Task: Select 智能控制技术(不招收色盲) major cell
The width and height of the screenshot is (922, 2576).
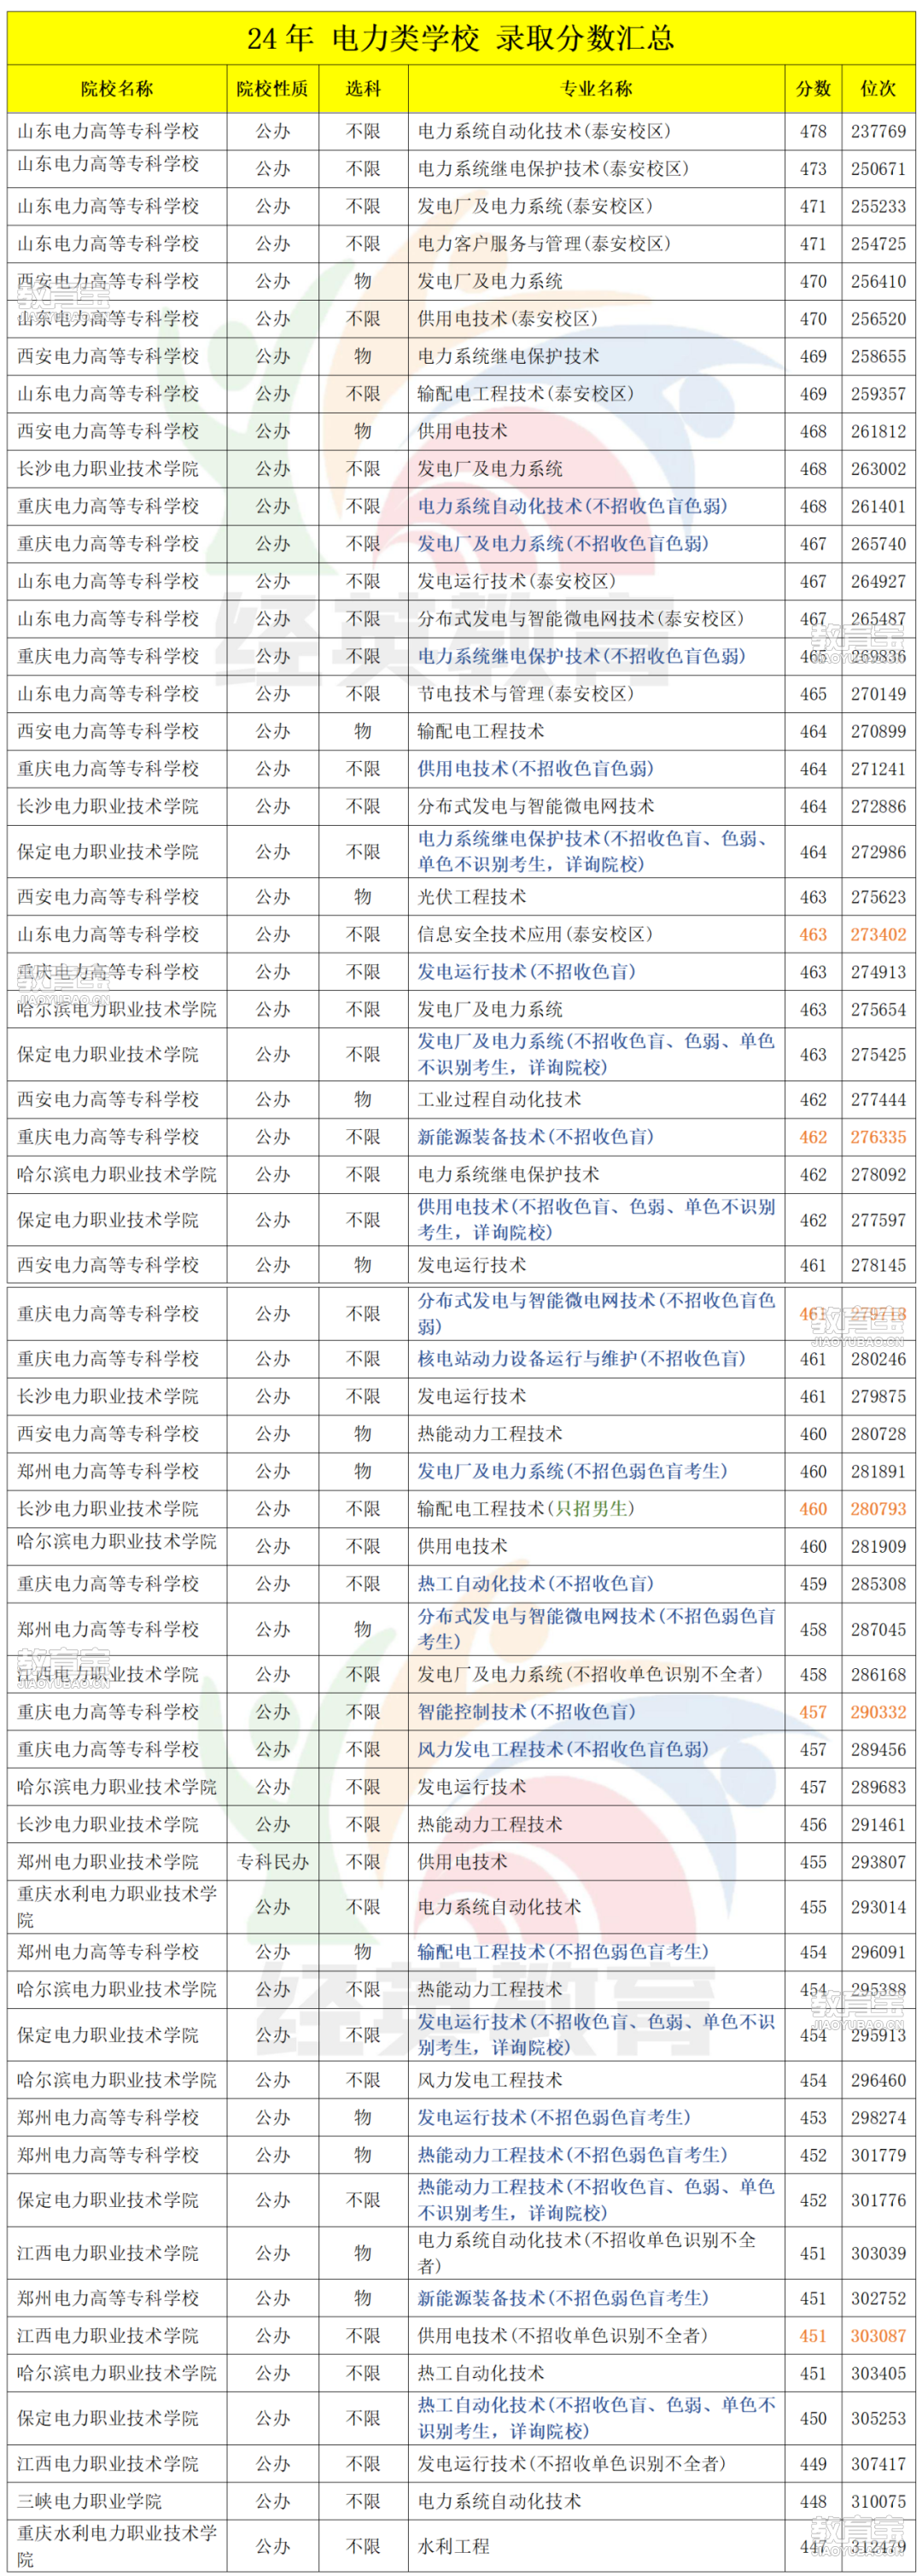Action: tap(526, 1712)
